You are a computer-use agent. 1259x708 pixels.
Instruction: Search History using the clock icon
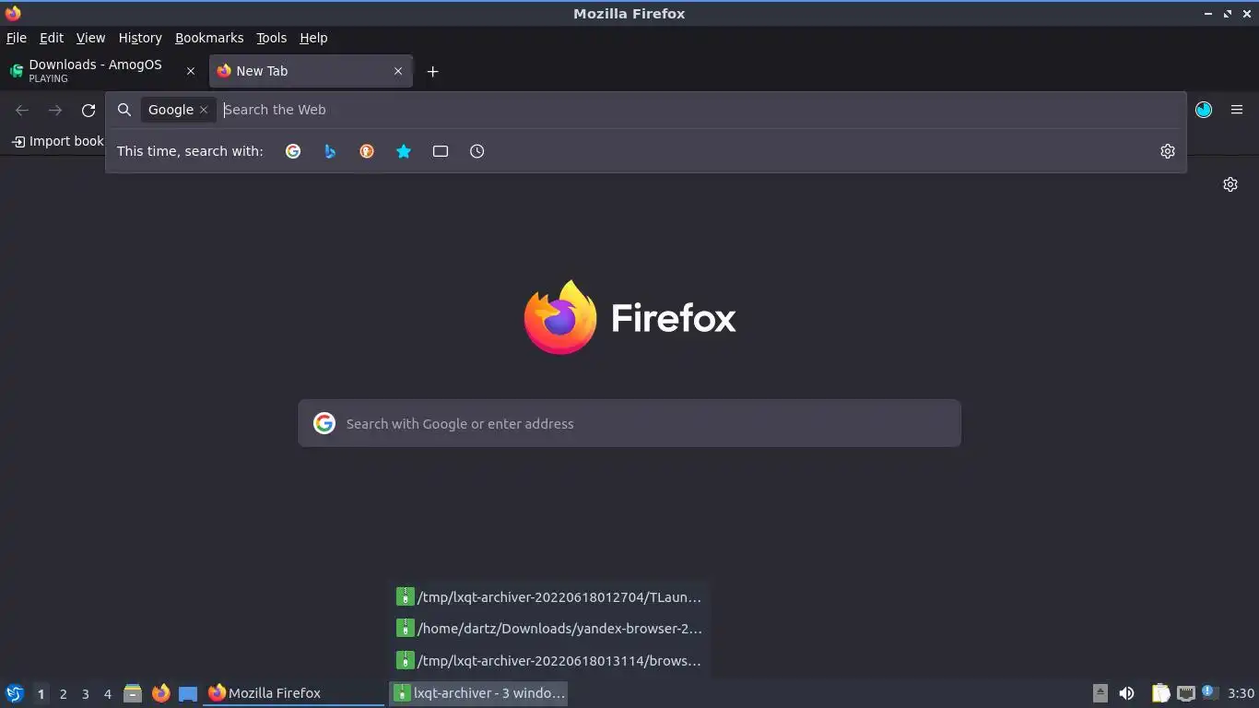(477, 151)
